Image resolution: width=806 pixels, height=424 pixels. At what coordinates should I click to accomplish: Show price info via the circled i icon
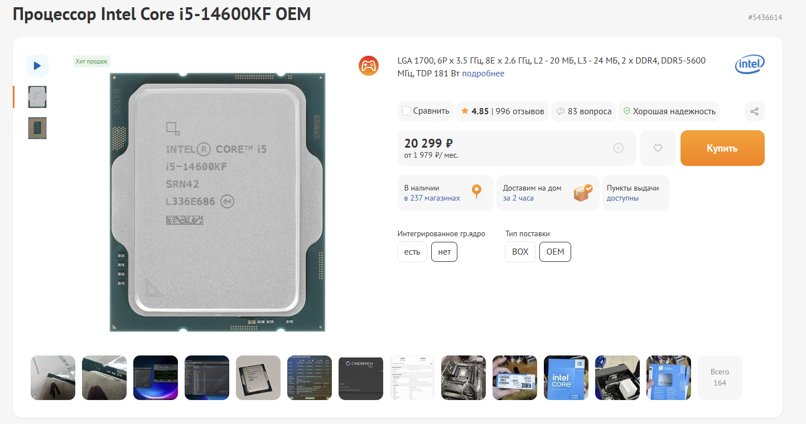click(x=618, y=148)
